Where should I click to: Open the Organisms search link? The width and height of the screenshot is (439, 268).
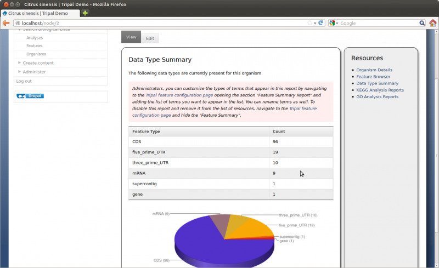tap(36, 54)
